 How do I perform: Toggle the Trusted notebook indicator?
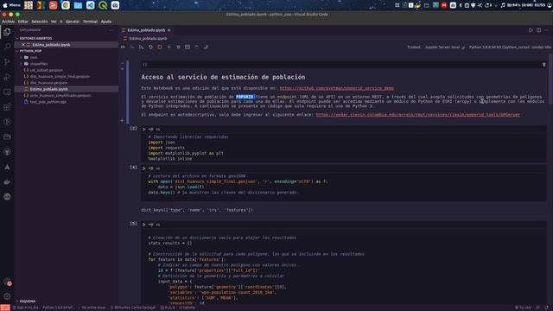[414, 48]
